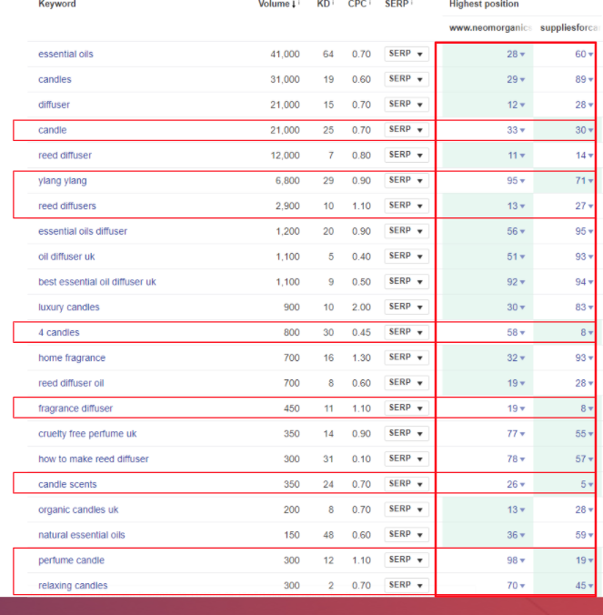Expand SERP dropdown for 'candle' row
Viewport: 603px width, 615px height.
pyautogui.click(x=407, y=130)
